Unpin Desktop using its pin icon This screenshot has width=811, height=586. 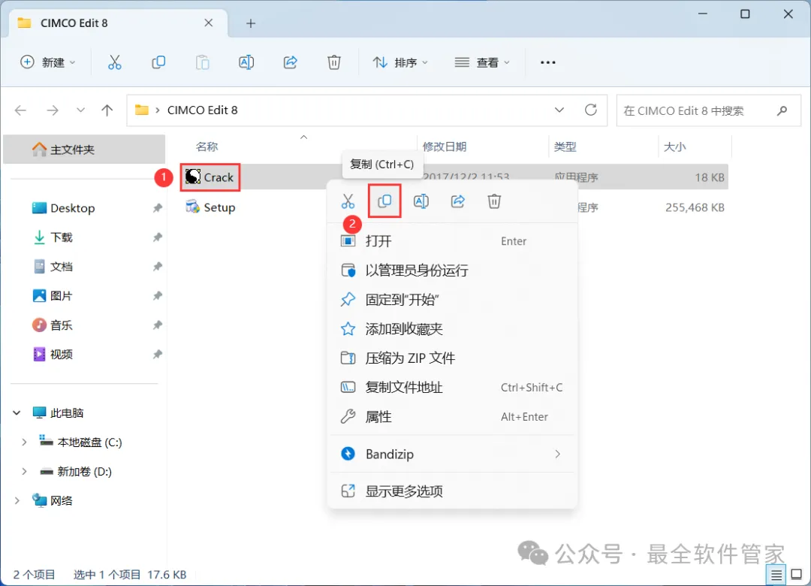[157, 208]
